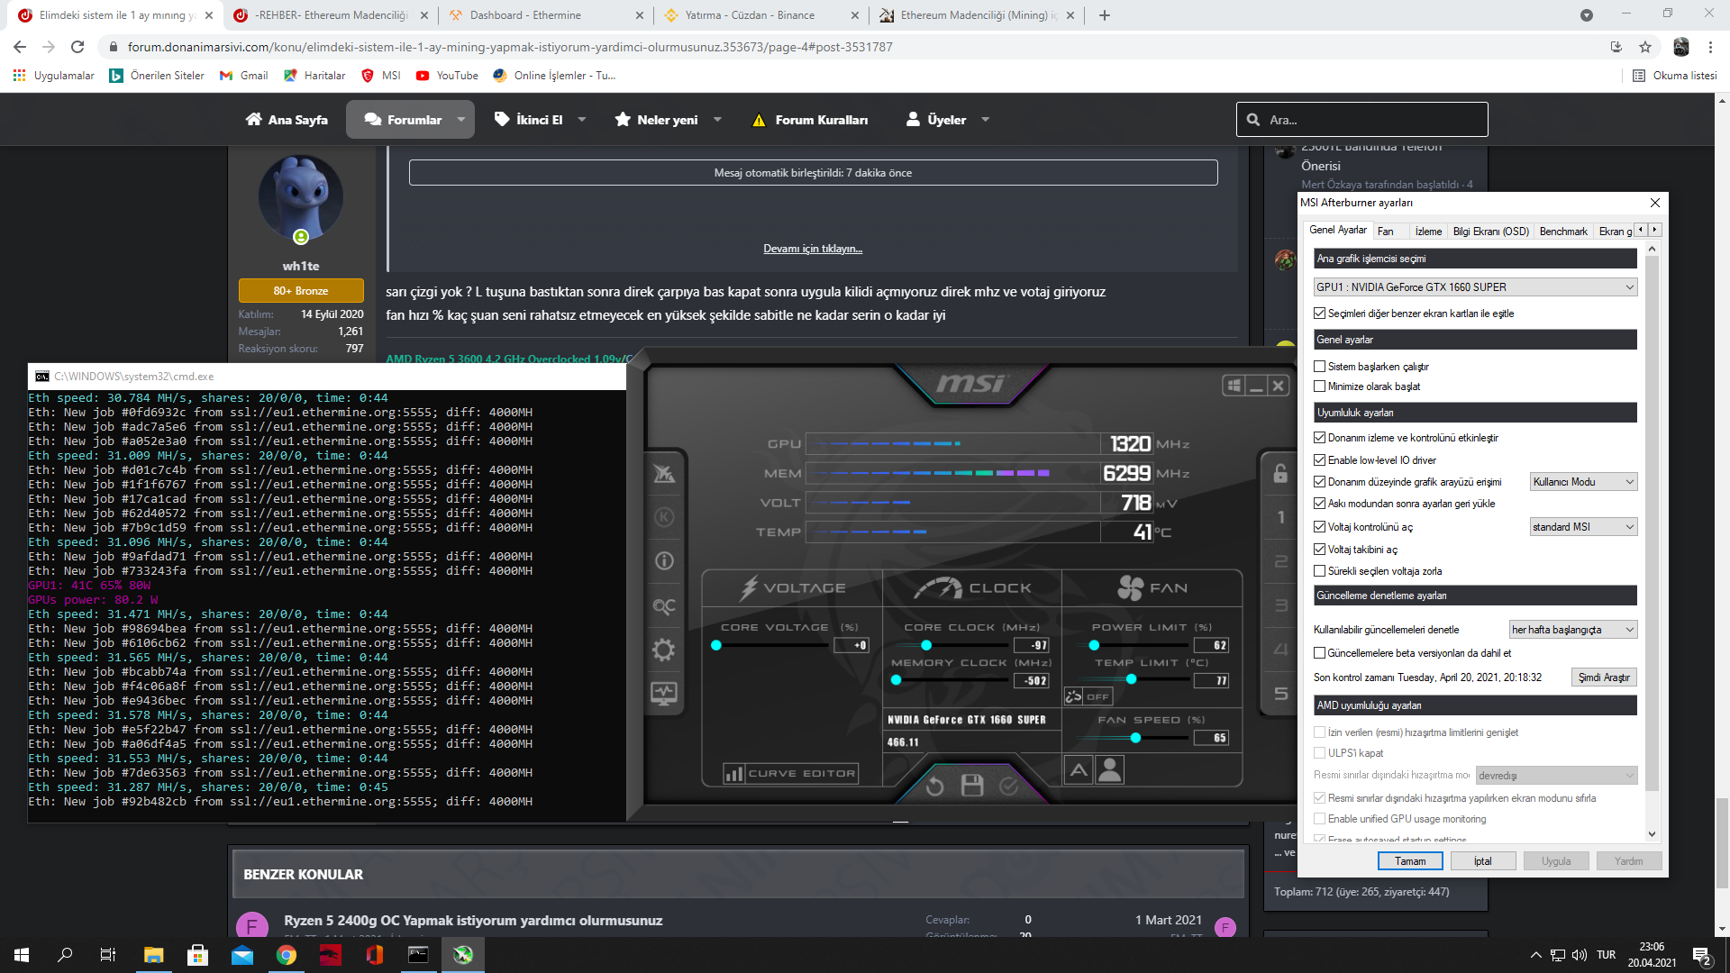
Task: Click the Tamam button in settings
Action: [1410, 861]
